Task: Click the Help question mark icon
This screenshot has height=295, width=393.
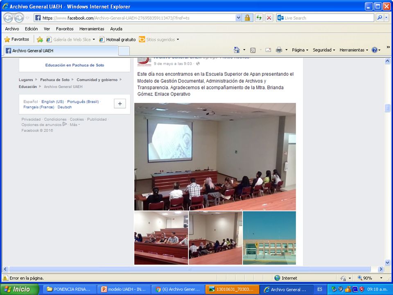Action: click(375, 50)
